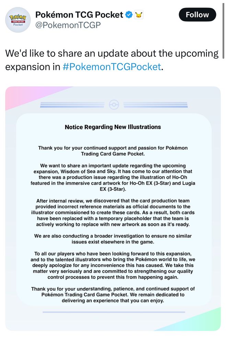Click the paragraph starting To all our players
This screenshot has width=226, height=344.
(x=113, y=266)
